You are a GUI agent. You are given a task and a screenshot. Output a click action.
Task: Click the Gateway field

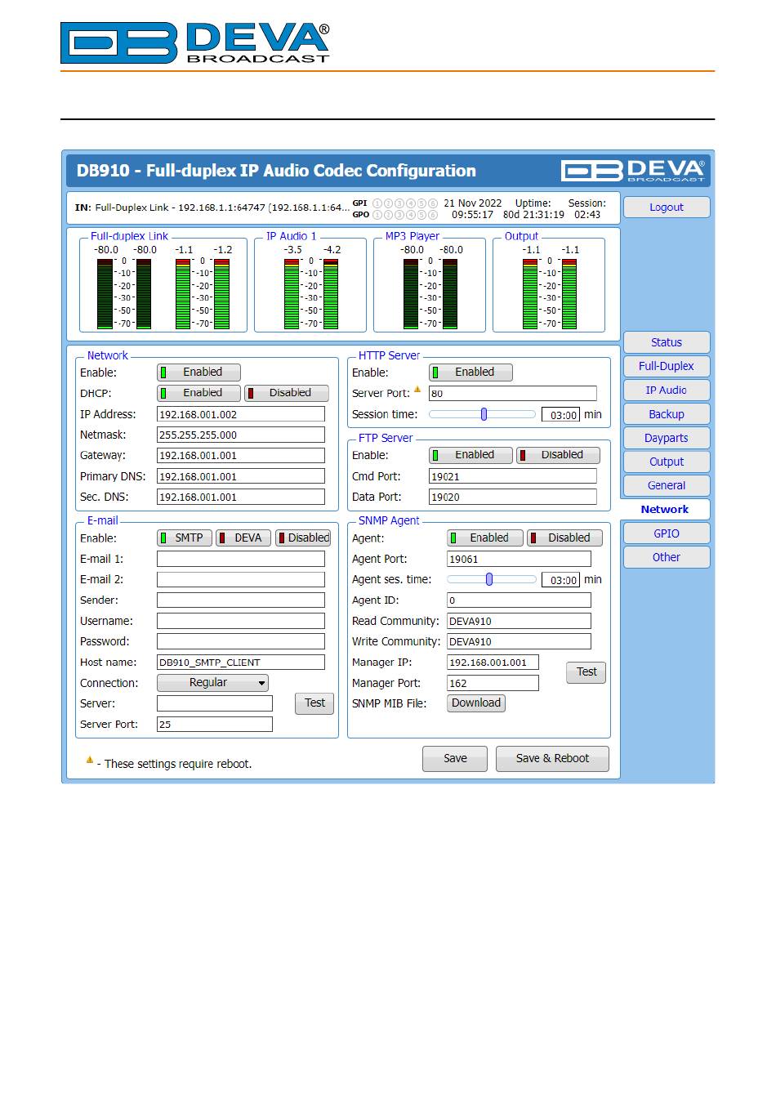coord(241,455)
